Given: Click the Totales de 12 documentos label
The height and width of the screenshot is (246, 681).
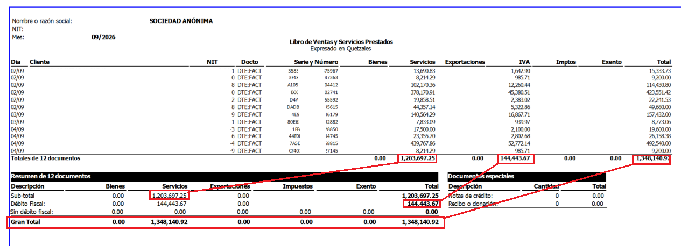Looking at the screenshot, I should point(46,158).
